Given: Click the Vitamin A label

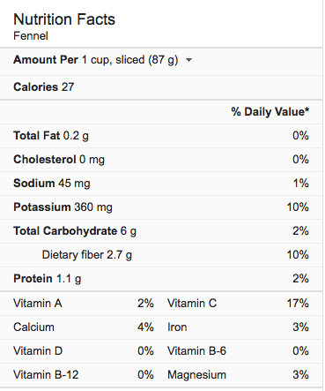Looking at the screenshot, I should (38, 304).
